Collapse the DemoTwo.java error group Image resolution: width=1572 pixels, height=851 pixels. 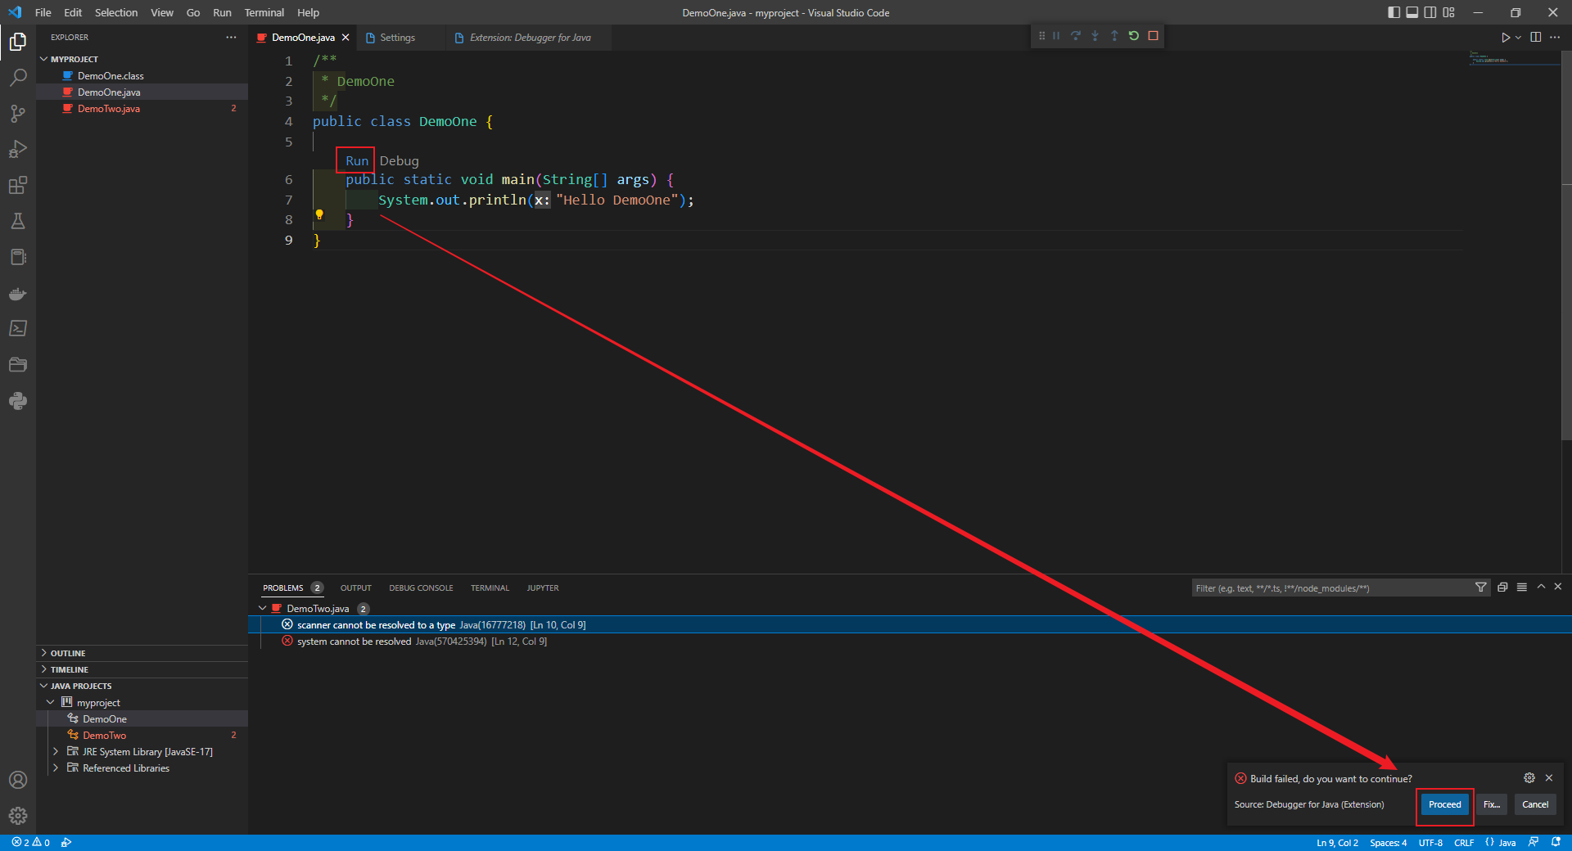point(264,608)
